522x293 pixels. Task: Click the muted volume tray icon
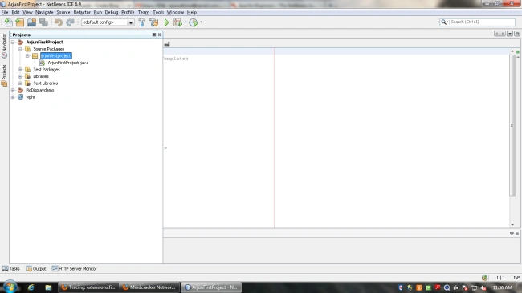click(x=483, y=287)
